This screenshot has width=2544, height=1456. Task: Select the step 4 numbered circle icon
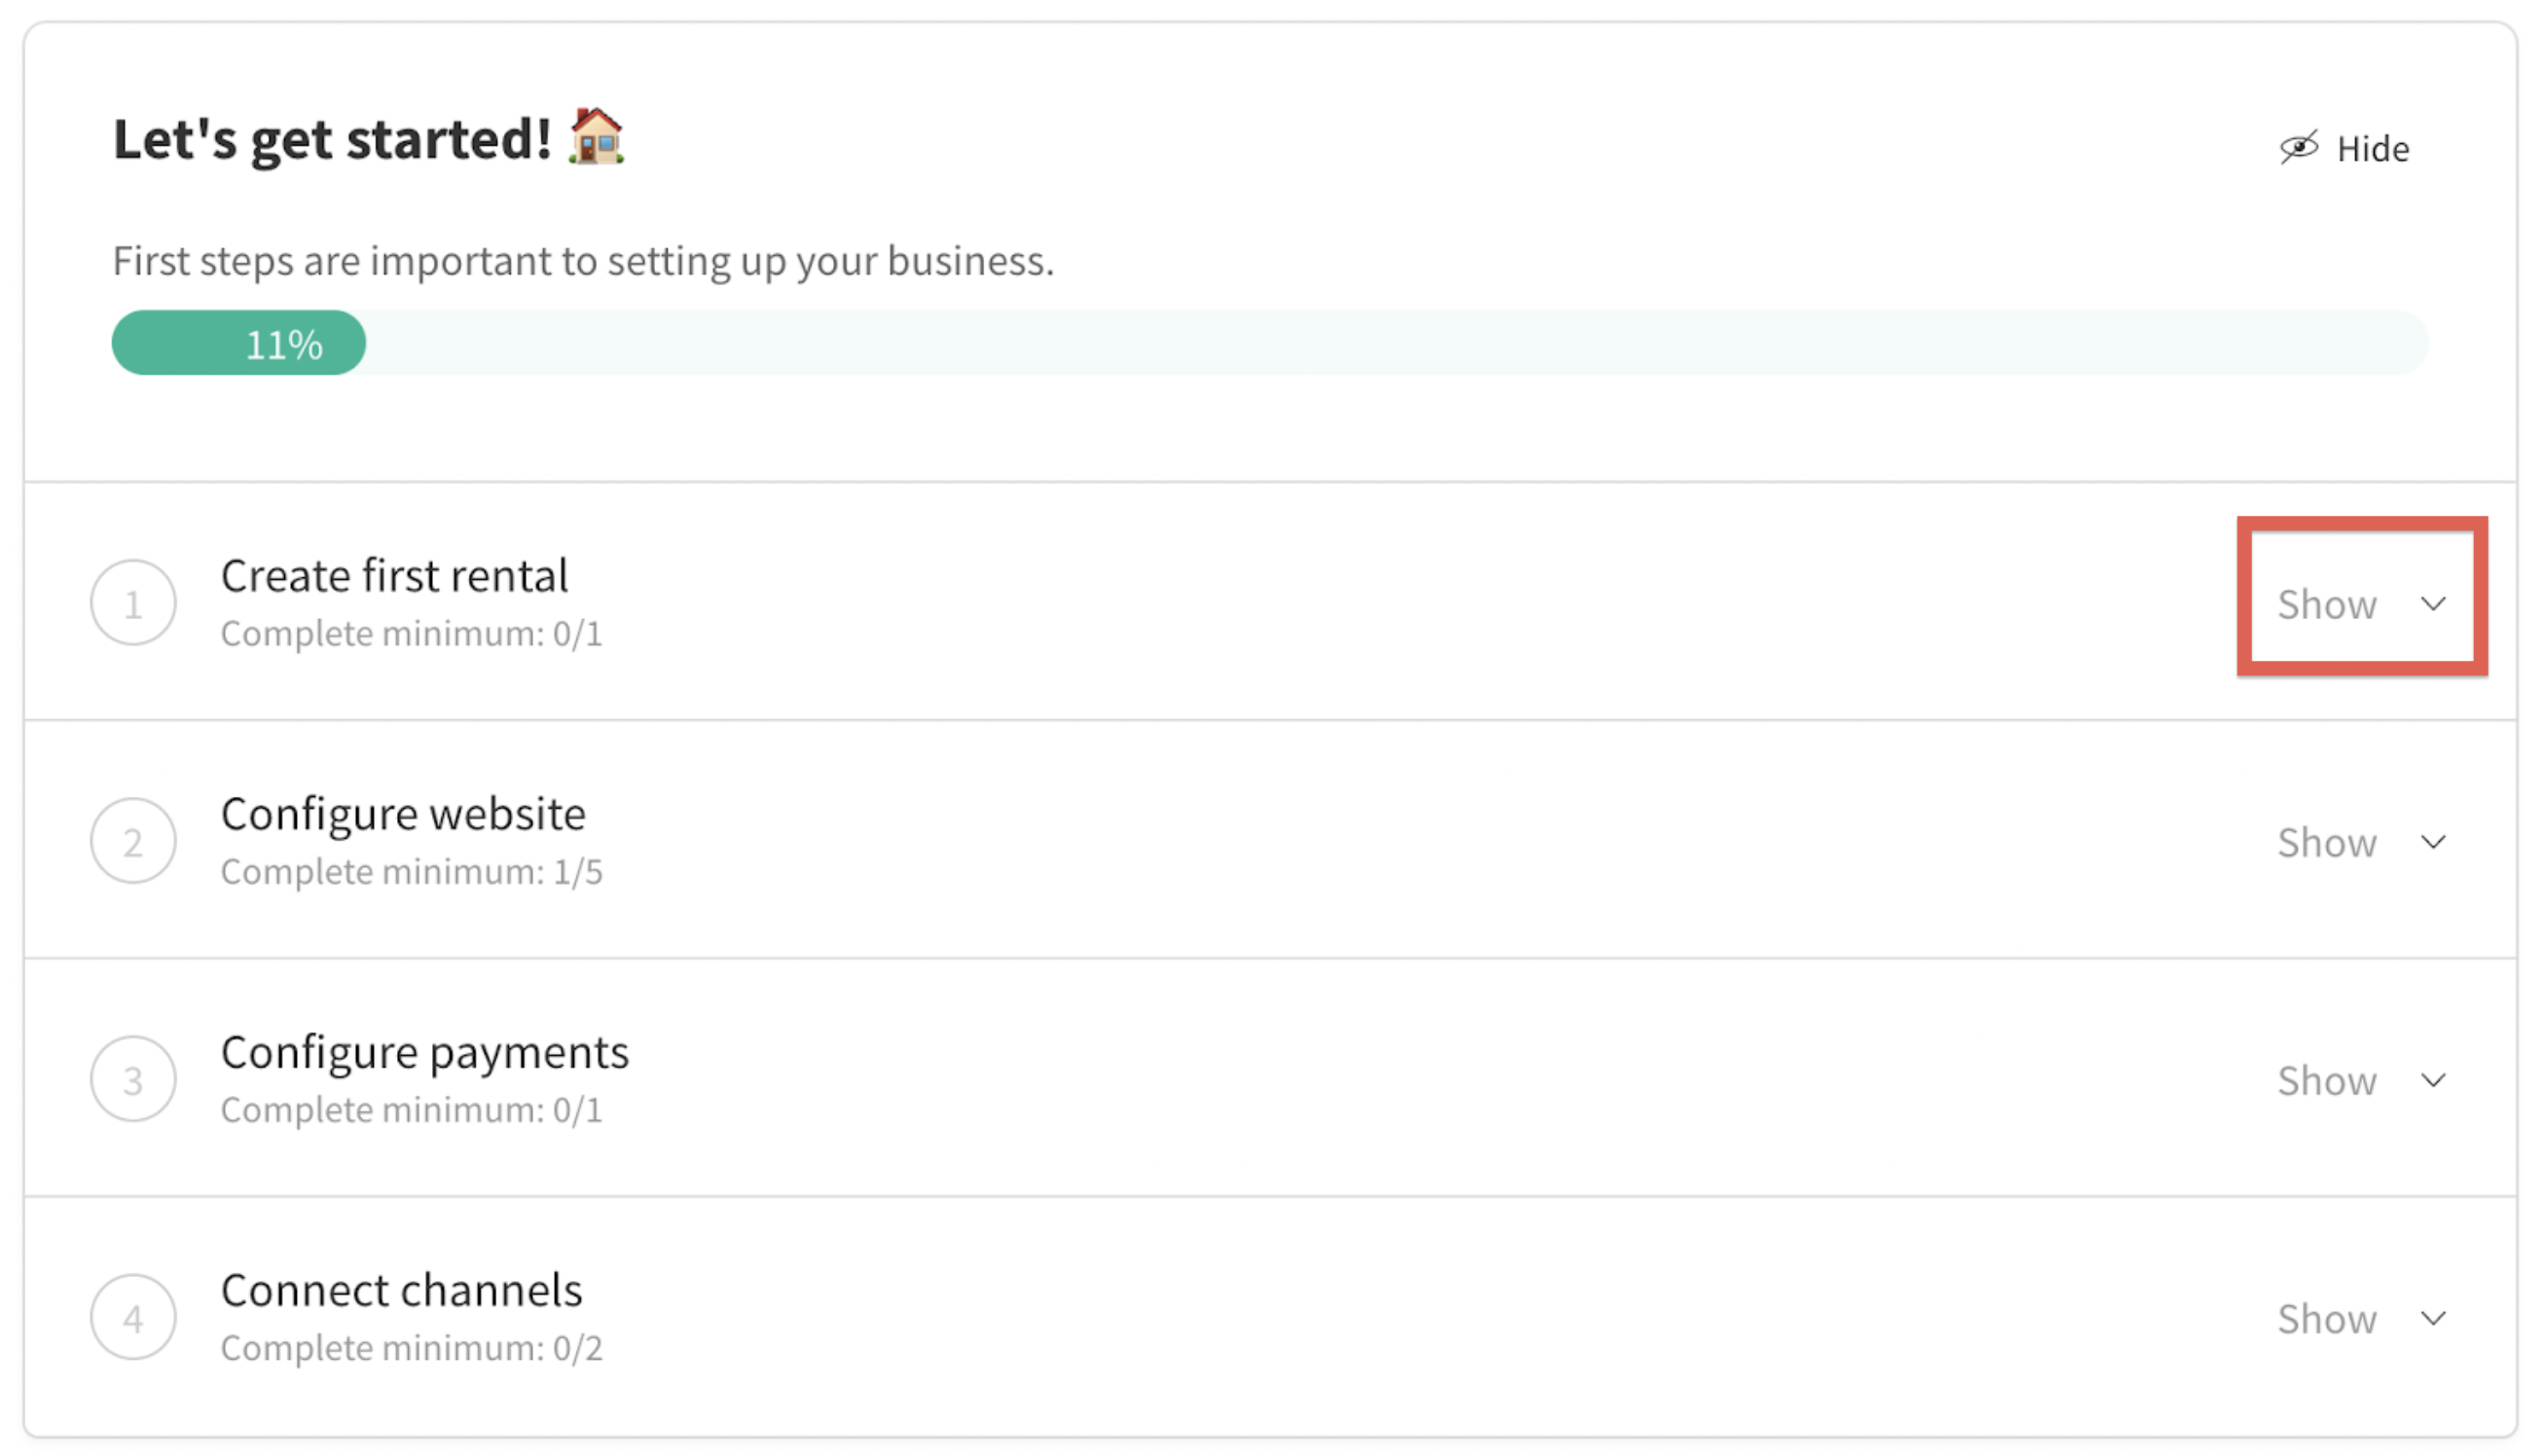click(133, 1316)
